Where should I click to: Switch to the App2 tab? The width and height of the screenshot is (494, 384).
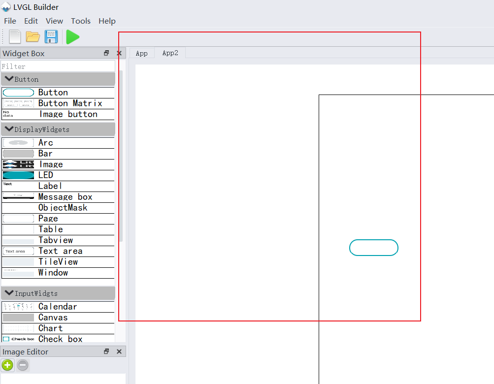pyautogui.click(x=170, y=53)
